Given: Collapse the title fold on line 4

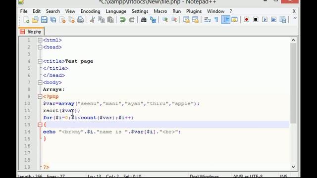Looking at the screenshot, I should click(40, 61).
